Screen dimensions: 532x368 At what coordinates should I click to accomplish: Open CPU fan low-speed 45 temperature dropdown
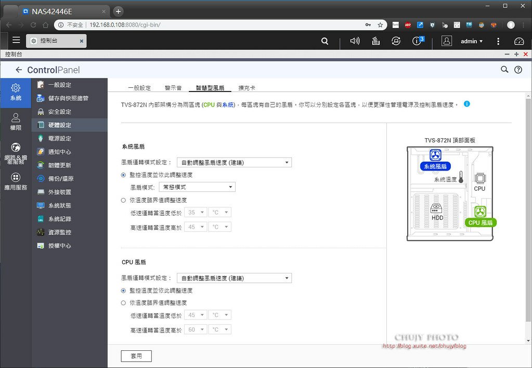click(196, 315)
